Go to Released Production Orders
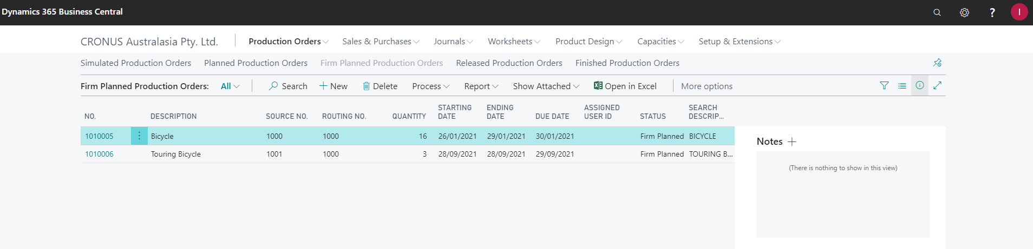This screenshot has height=249, width=1033. point(509,63)
